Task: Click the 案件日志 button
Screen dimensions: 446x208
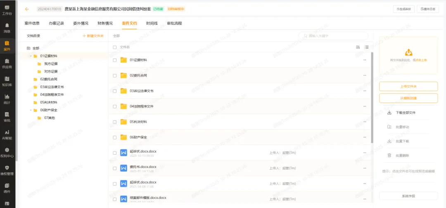Action: 428,9
